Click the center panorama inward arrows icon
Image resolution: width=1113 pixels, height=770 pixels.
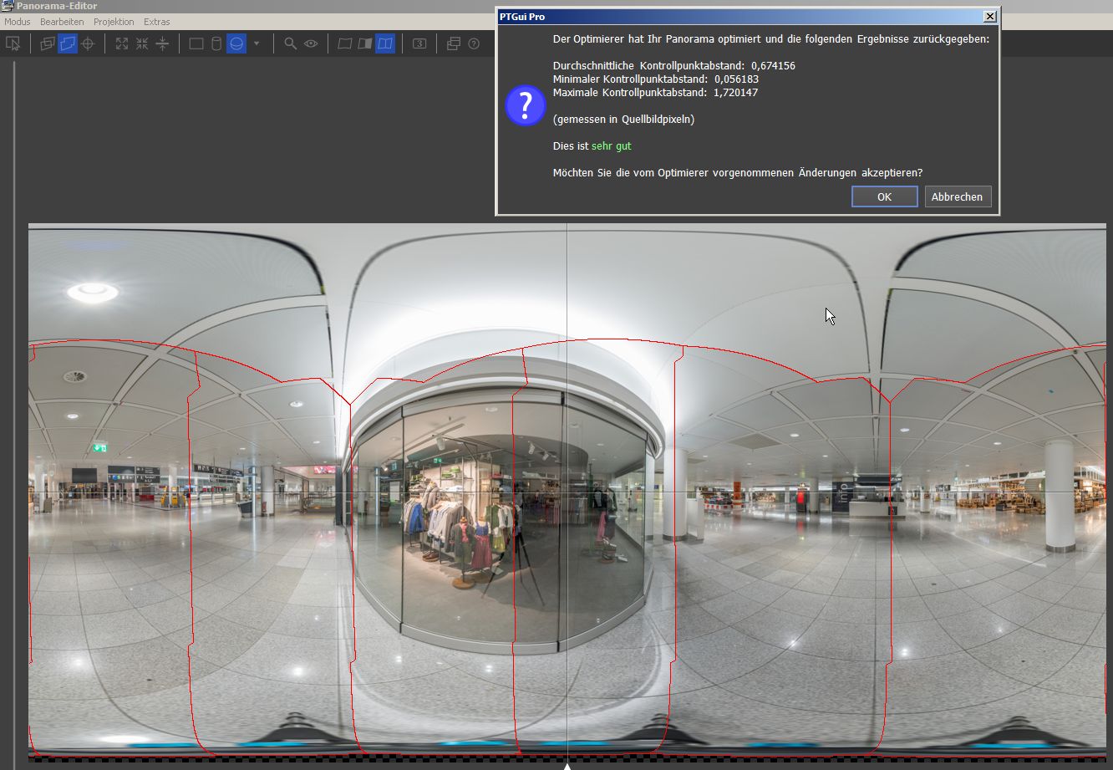pyautogui.click(x=142, y=43)
